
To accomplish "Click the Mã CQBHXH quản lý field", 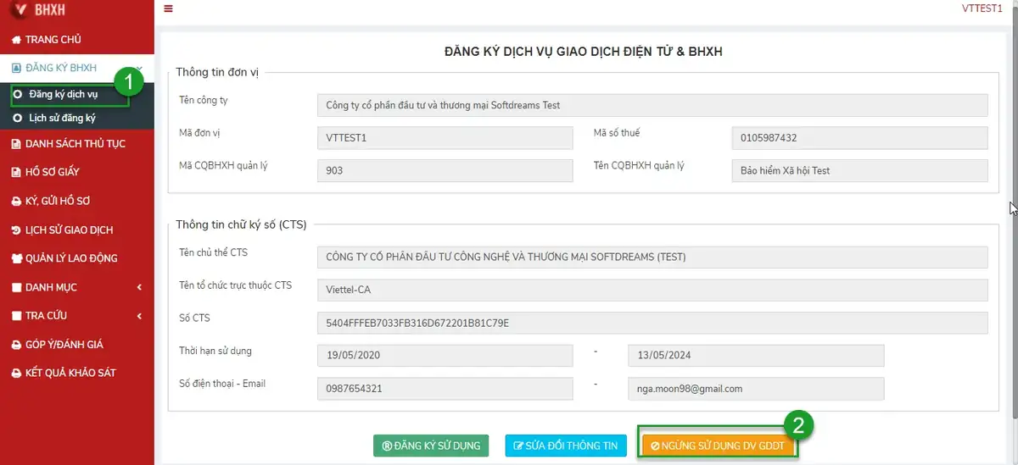I will [x=445, y=170].
